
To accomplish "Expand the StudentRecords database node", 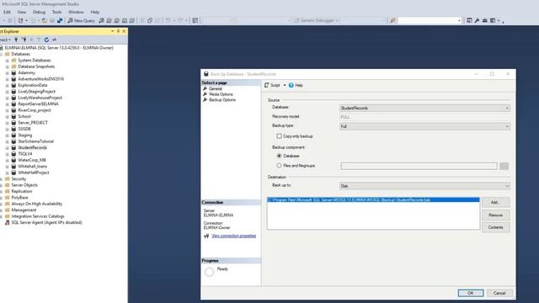I will [x=8, y=148].
